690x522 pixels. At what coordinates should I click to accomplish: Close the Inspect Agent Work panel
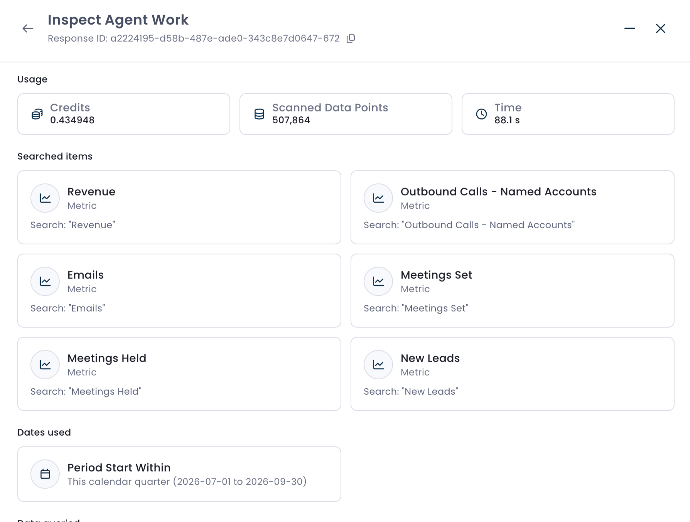click(660, 29)
